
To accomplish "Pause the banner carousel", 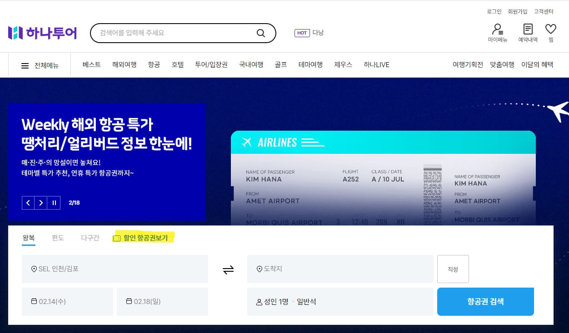I will tap(54, 203).
